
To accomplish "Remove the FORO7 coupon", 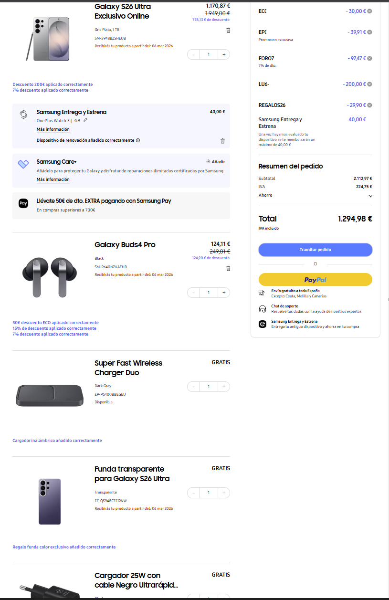I will pyautogui.click(x=370, y=58).
